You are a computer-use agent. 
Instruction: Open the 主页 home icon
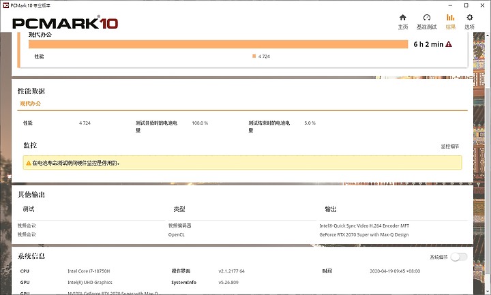[x=403, y=18]
